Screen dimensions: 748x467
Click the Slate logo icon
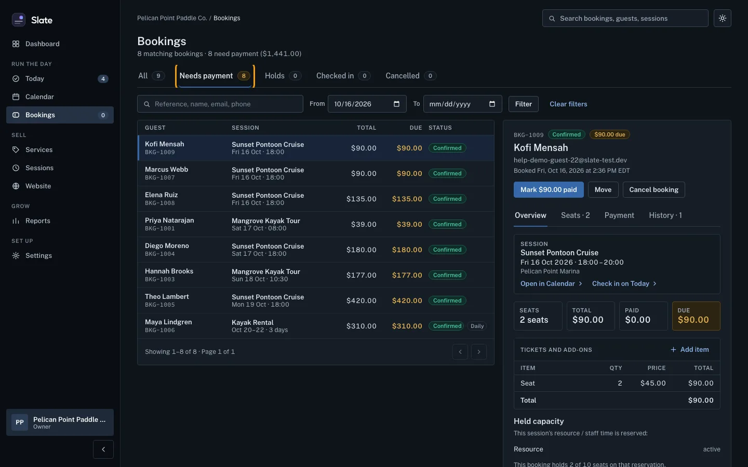click(x=19, y=20)
